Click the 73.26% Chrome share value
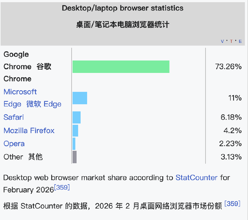Screen dimensions: 248x220 point(228,67)
